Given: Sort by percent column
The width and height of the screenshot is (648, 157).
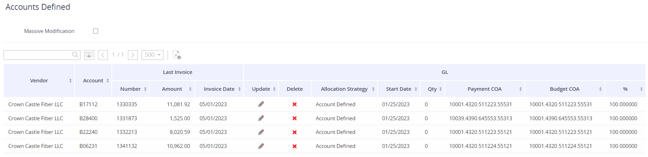Looking at the screenshot, I should (641, 89).
